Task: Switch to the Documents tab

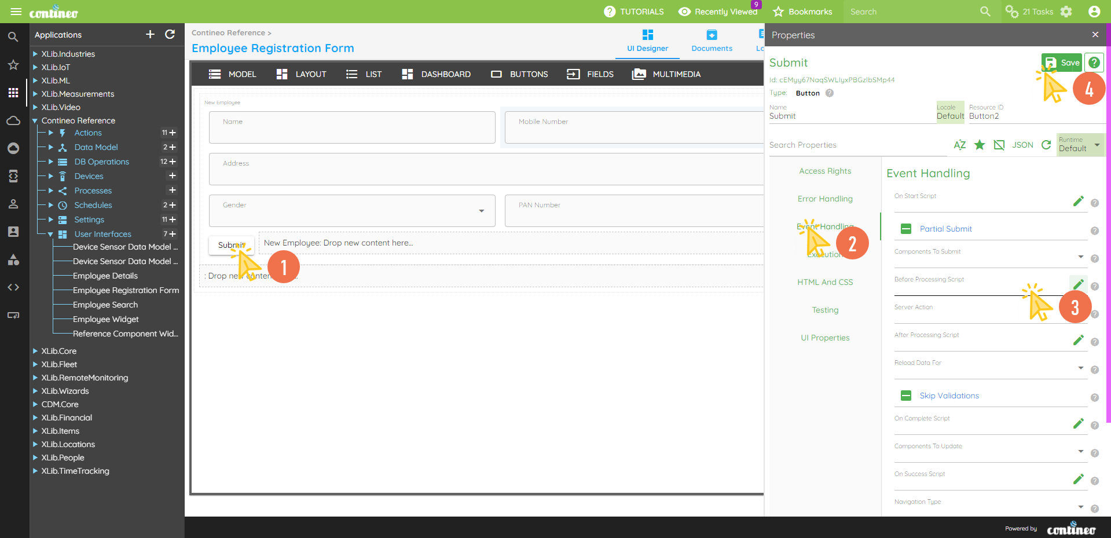Action: [x=712, y=41]
